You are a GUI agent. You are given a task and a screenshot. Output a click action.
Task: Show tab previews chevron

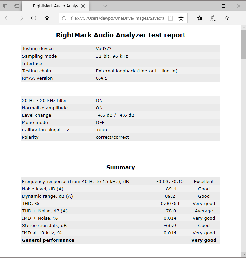tap(105, 6)
